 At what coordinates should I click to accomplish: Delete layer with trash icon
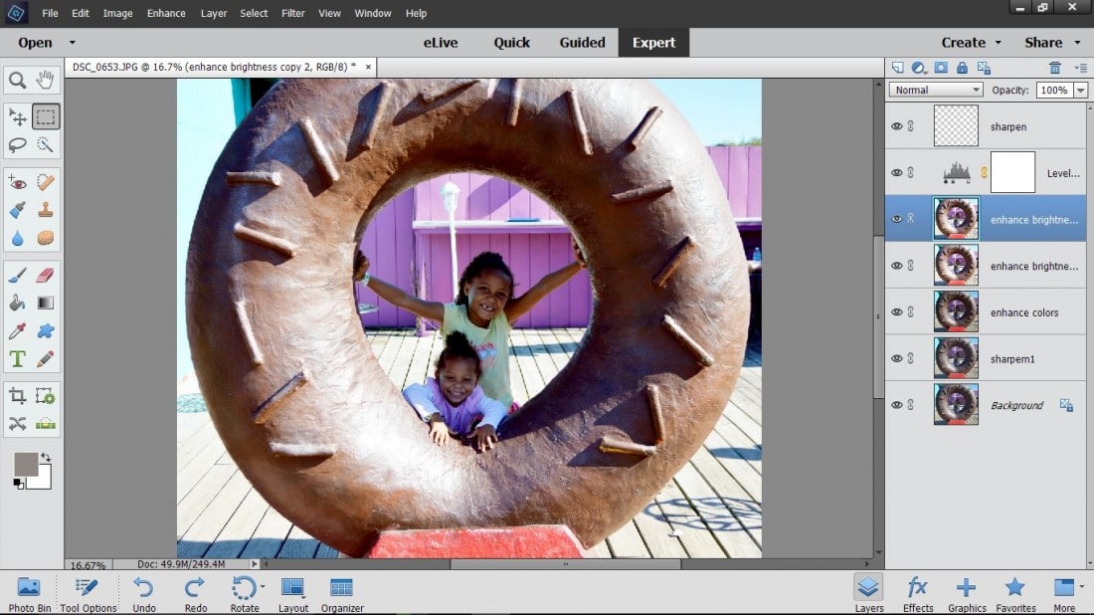pyautogui.click(x=1055, y=68)
